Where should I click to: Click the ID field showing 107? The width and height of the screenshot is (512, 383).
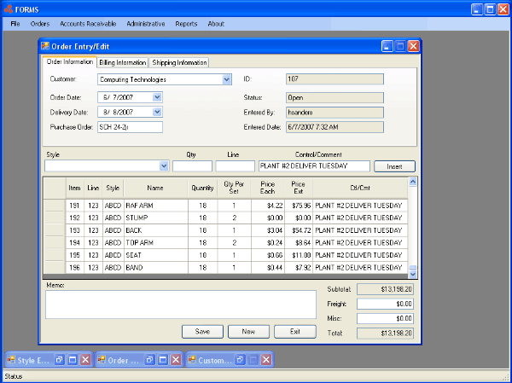click(x=335, y=79)
